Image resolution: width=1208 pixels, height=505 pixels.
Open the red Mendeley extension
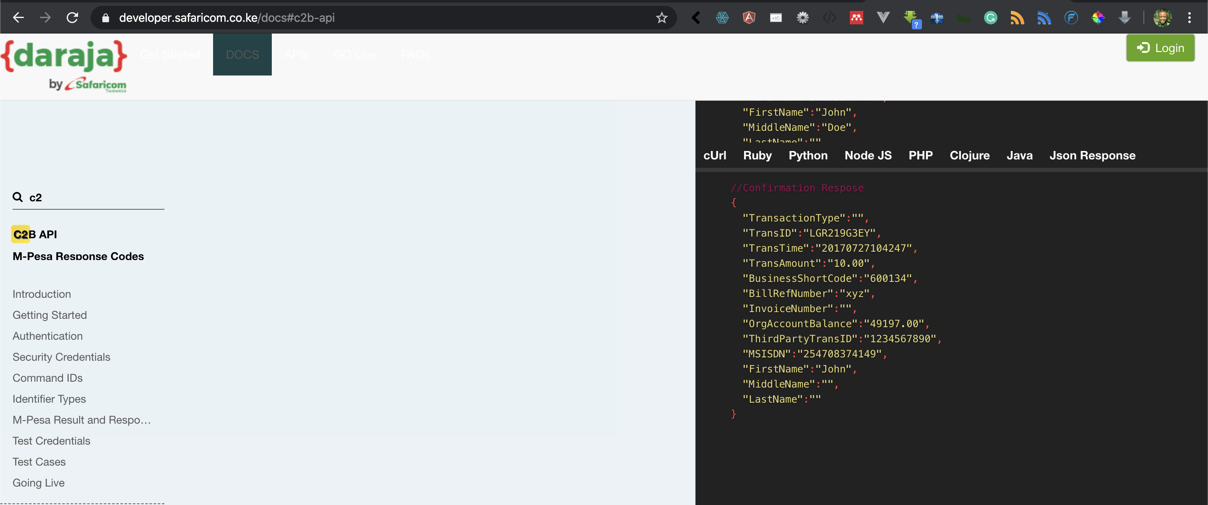[856, 18]
